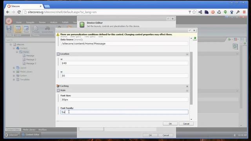Click the blue figure extension icon
This screenshot has width=251, height=141.
pos(232,12)
